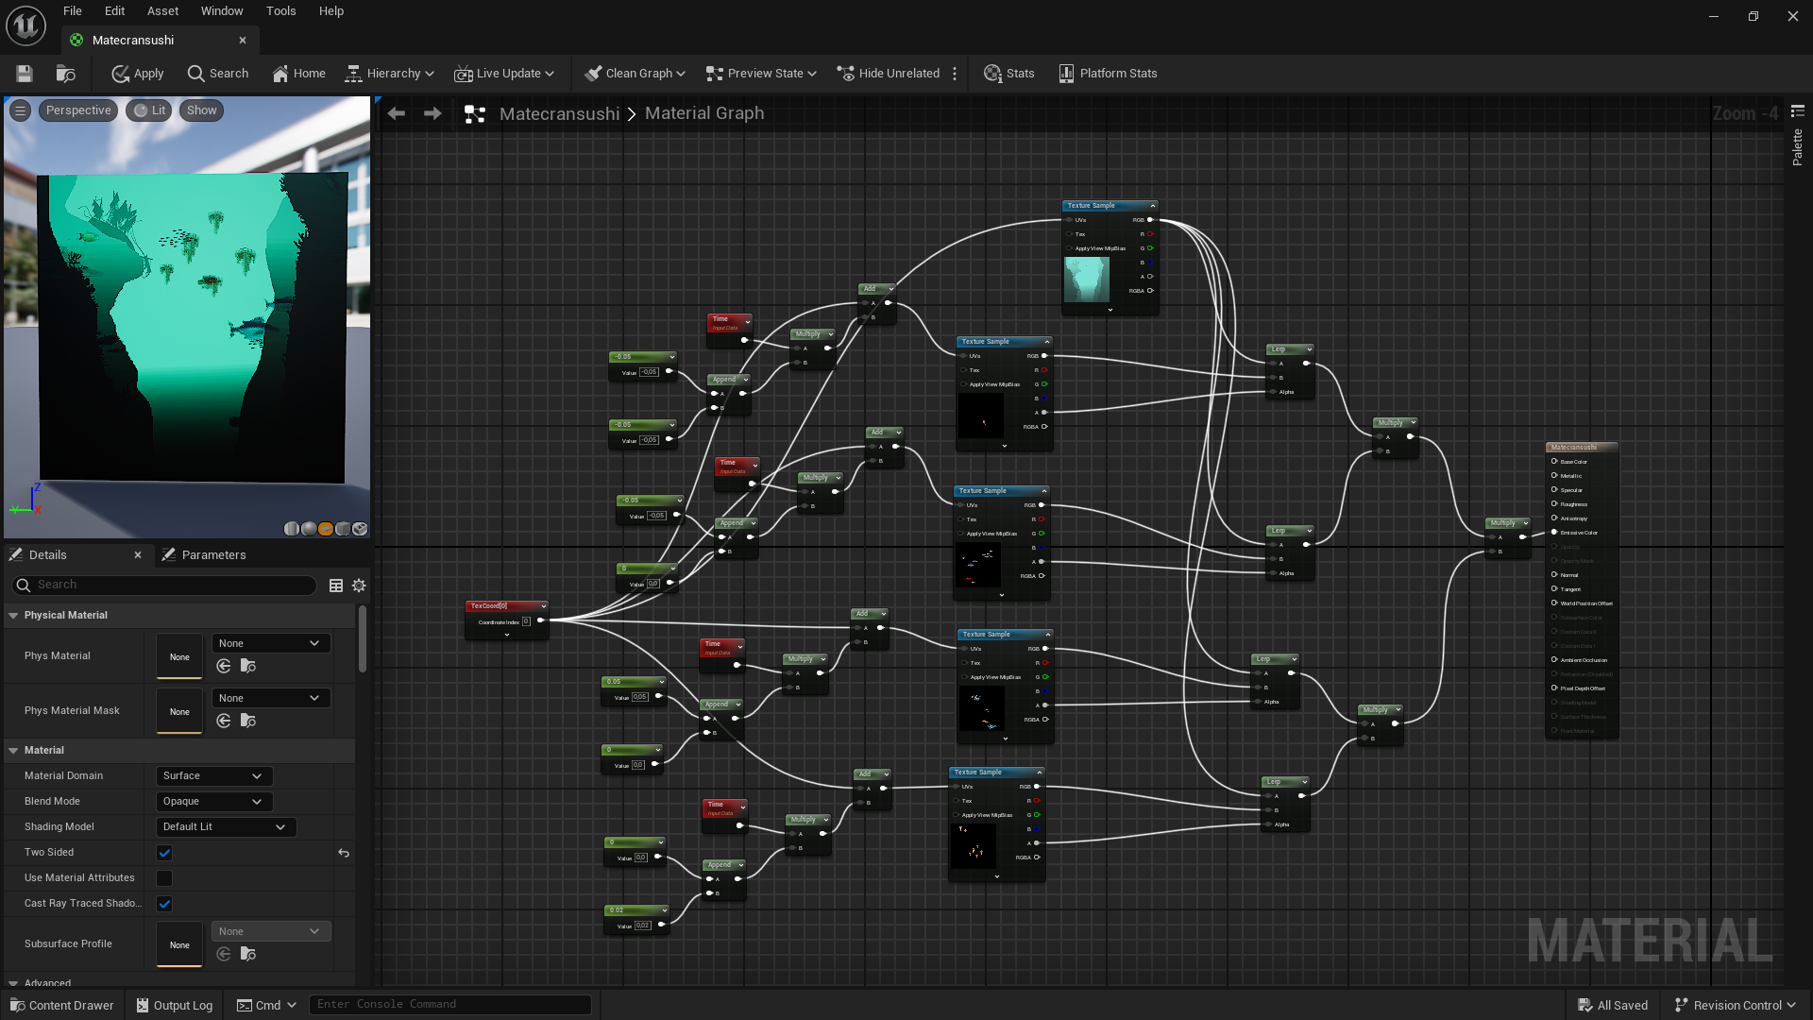Save the material asset

pos(25,74)
